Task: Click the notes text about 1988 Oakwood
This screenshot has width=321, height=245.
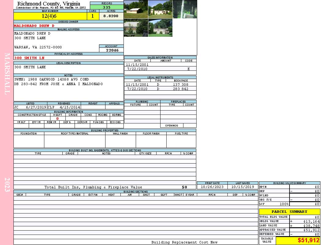Action: pyautogui.click(x=51, y=79)
